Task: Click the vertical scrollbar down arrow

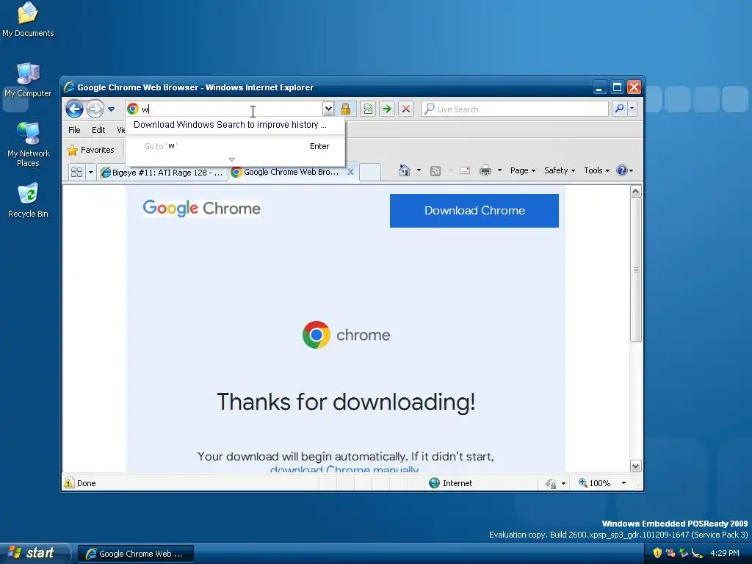Action: (x=635, y=466)
